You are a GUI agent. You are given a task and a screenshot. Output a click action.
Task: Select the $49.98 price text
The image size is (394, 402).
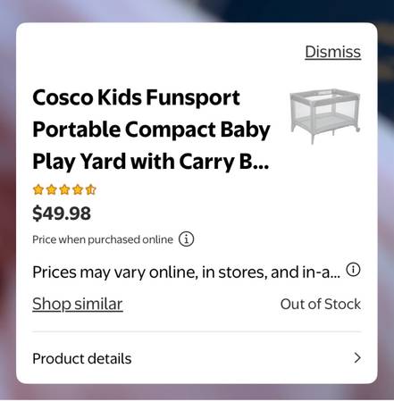[x=62, y=214]
